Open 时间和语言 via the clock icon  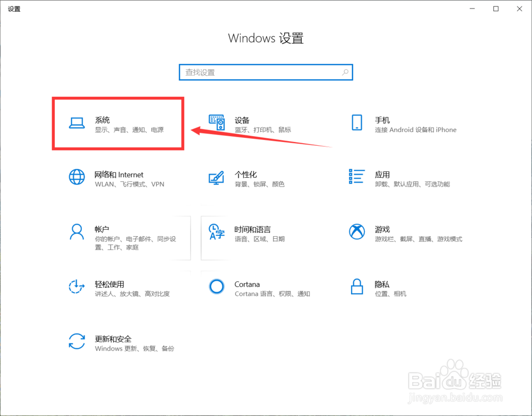[216, 232]
